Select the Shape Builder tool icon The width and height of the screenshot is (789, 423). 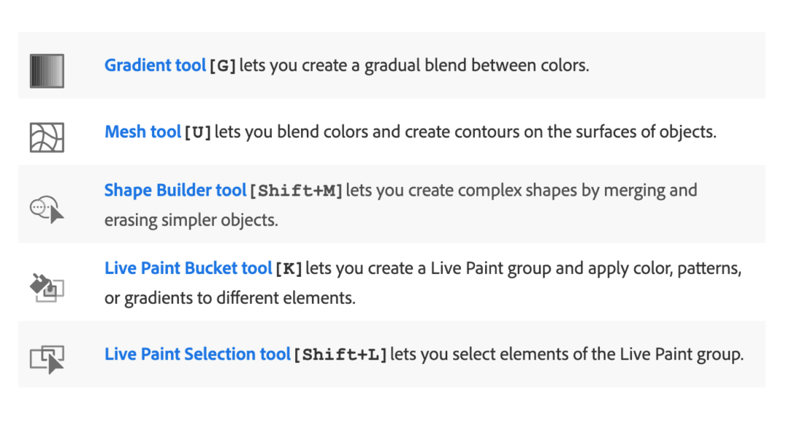point(47,209)
